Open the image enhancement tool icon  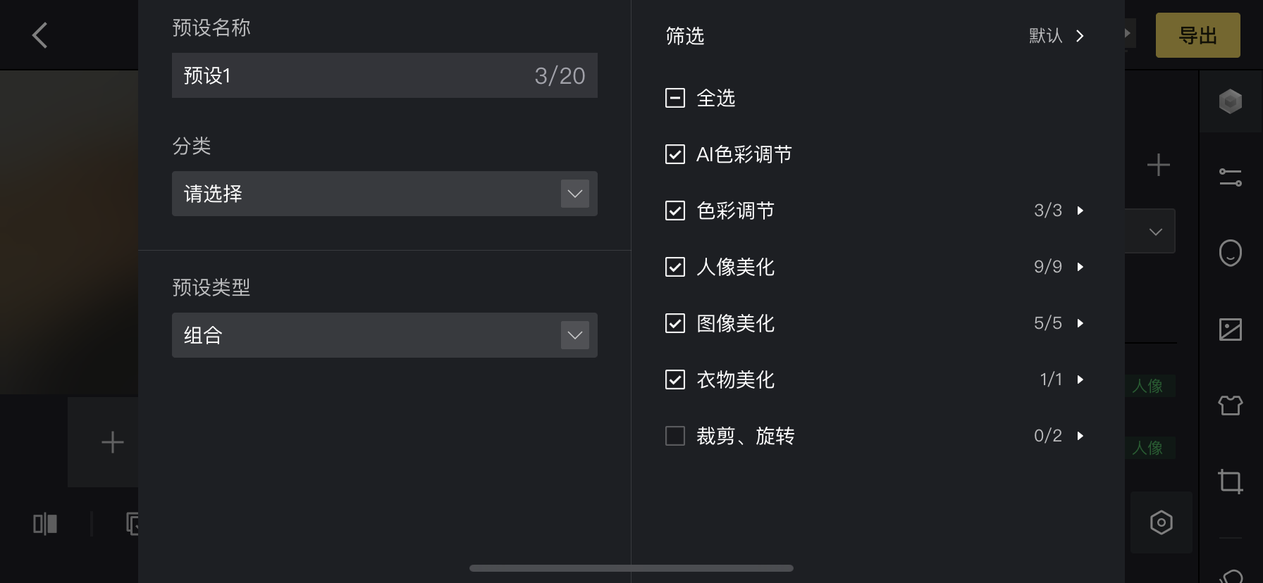1231,328
